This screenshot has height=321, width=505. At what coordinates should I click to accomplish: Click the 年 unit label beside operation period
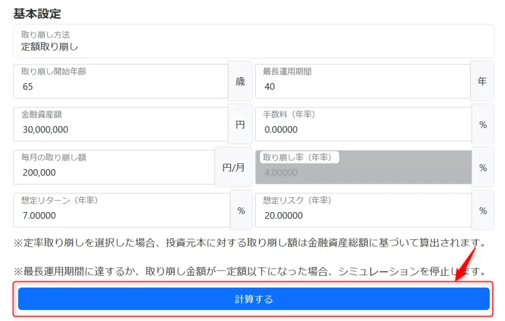(482, 81)
